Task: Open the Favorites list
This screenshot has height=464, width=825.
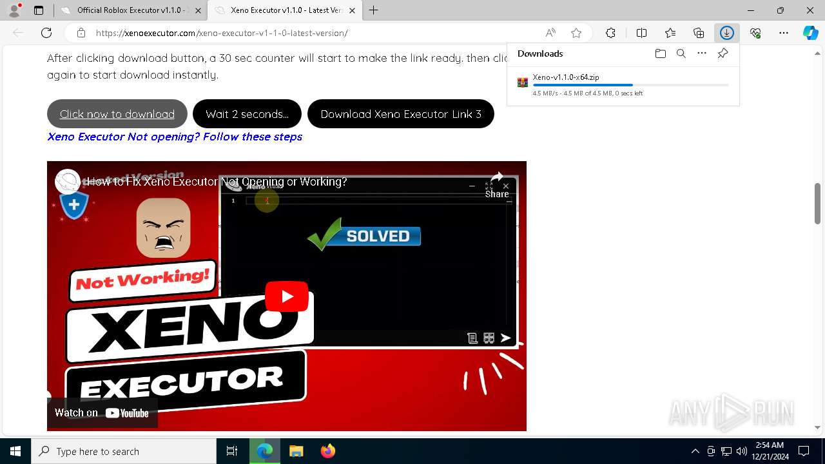Action: click(670, 33)
